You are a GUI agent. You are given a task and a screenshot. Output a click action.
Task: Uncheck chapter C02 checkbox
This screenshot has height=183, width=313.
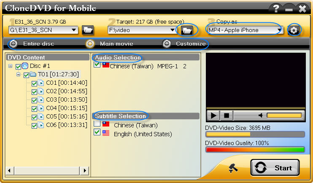click(34, 92)
